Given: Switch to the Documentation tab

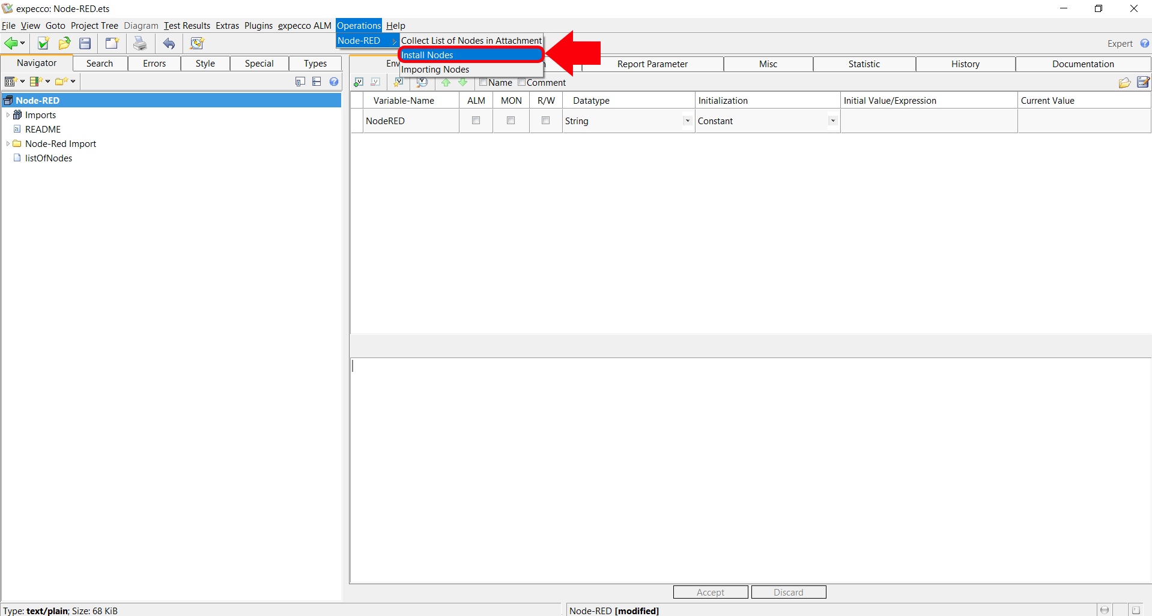Looking at the screenshot, I should 1082,64.
